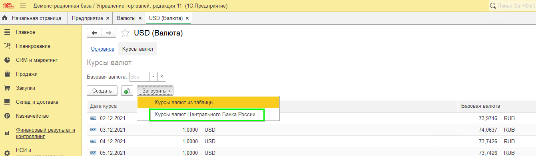Viewport: 536px width, 156px height.
Task: Click the rate value 74,0637
Action: click(486, 130)
